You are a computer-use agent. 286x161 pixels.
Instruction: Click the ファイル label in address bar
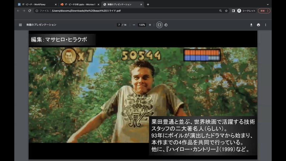click(x=44, y=11)
